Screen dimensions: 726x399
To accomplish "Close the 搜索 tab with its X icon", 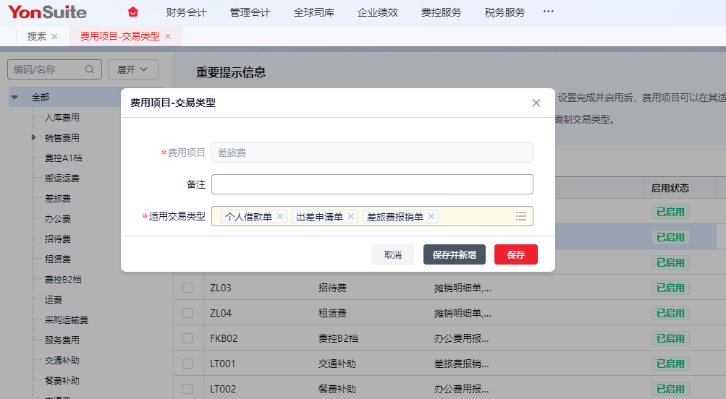I will (54, 36).
